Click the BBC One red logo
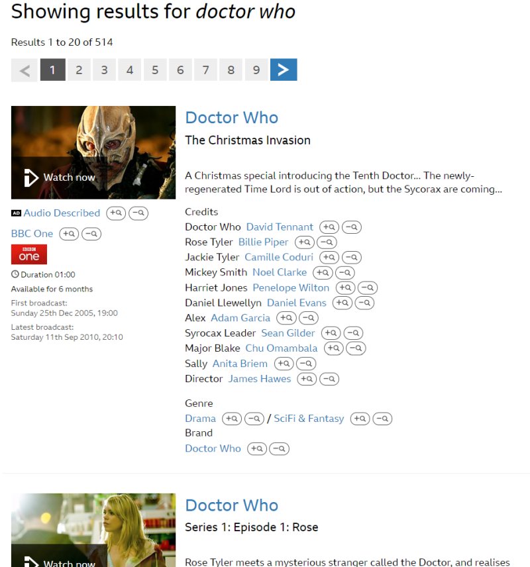The width and height of the screenshot is (530, 567). coord(29,254)
